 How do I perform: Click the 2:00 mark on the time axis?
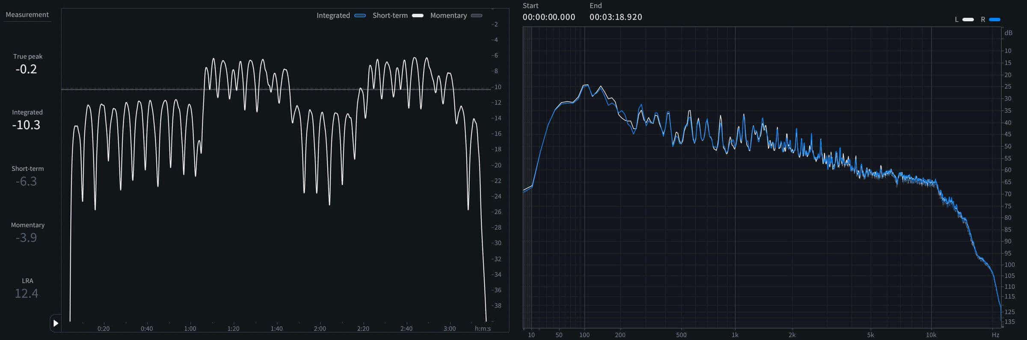pos(320,328)
